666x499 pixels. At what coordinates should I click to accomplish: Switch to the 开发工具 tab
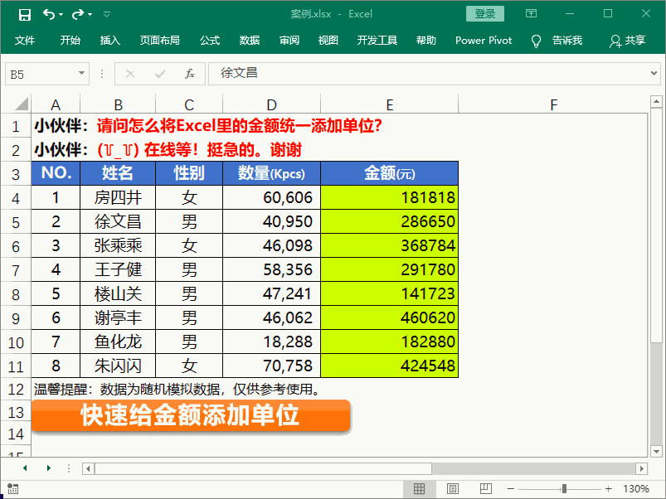[377, 41]
